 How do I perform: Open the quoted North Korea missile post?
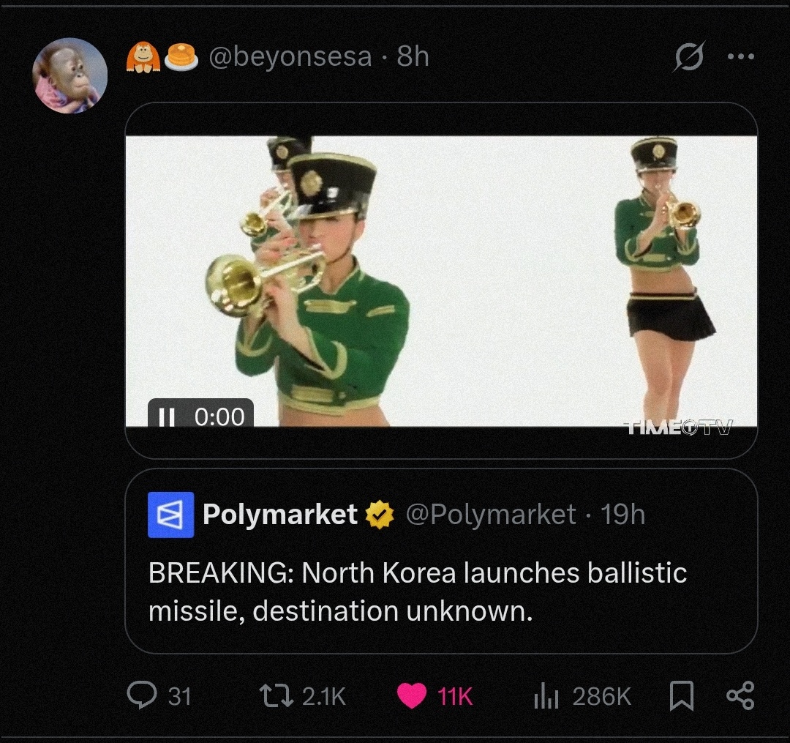click(x=417, y=591)
